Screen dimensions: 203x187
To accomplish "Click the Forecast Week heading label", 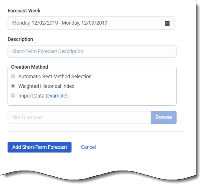I will (x=24, y=11).
